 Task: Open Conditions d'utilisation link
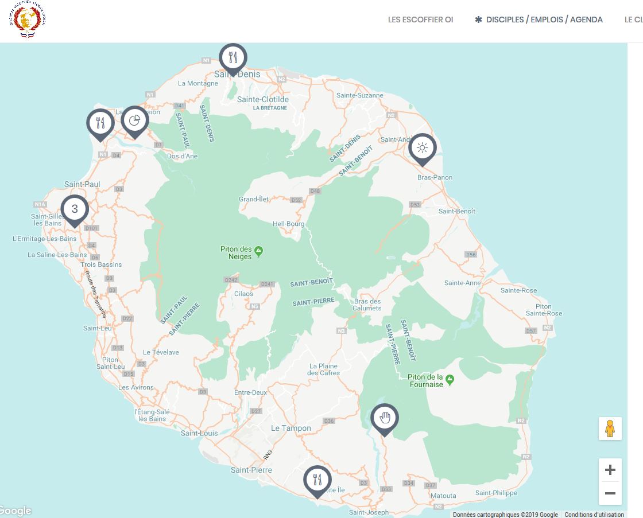[594, 515]
